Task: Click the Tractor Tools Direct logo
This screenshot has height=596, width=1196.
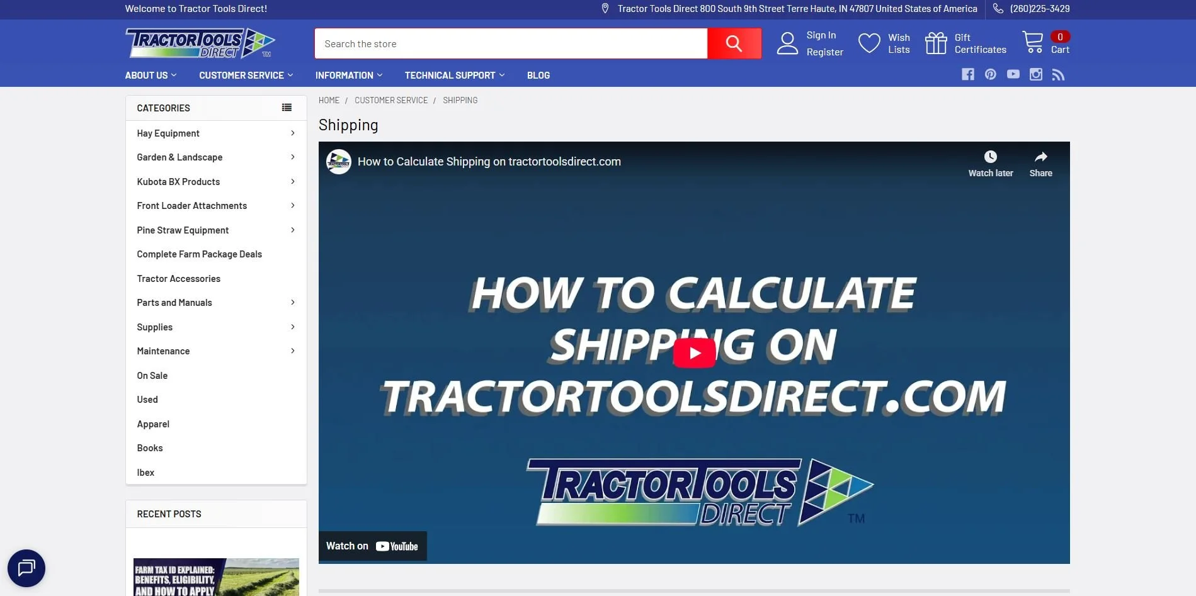Action: pos(200,43)
